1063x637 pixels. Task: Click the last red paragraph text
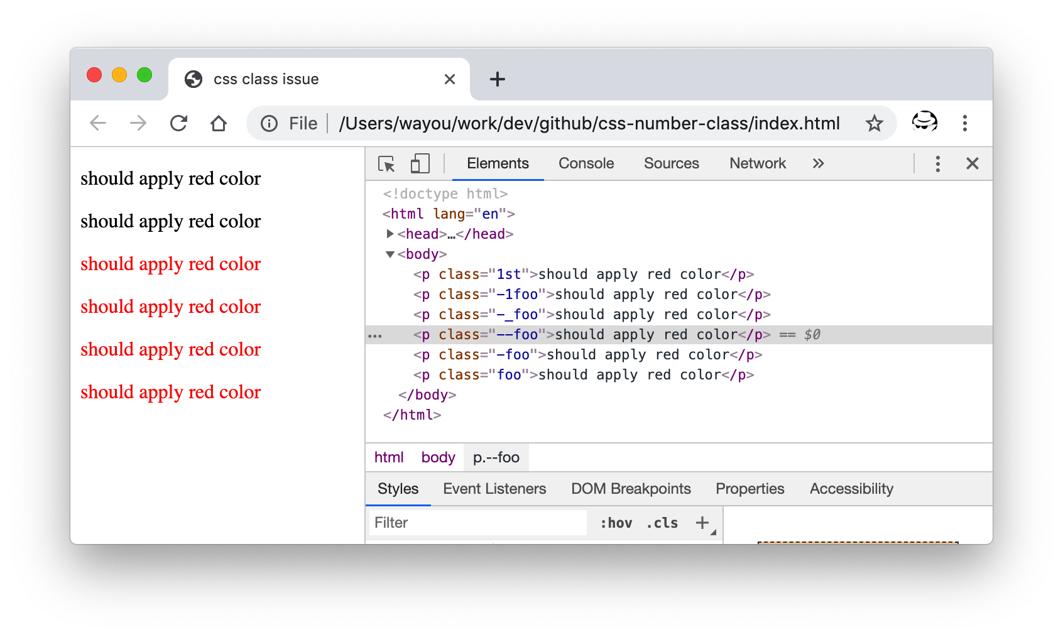point(170,393)
